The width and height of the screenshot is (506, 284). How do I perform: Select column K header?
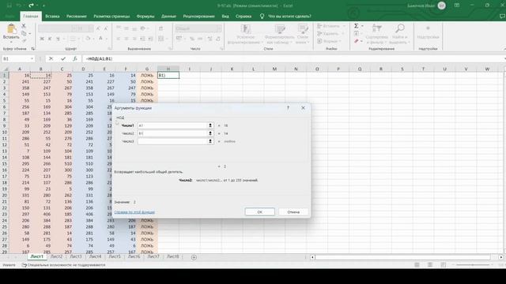coord(232,69)
